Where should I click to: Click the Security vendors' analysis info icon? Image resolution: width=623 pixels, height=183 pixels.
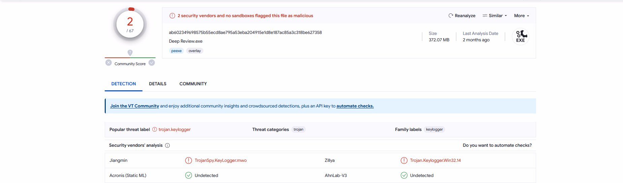(167, 145)
